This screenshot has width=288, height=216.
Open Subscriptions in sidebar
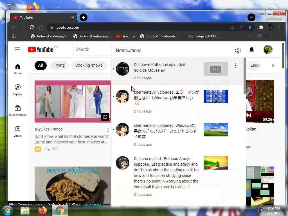[x=18, y=111]
